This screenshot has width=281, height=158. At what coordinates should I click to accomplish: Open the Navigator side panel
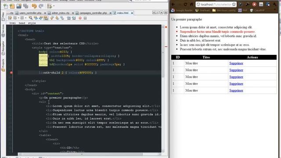3,48
